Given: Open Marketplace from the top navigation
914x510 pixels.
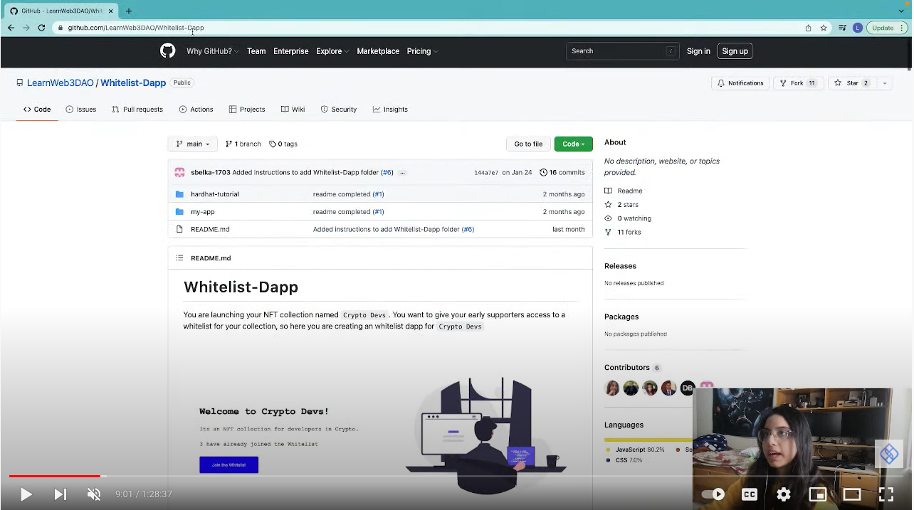Looking at the screenshot, I should [378, 51].
